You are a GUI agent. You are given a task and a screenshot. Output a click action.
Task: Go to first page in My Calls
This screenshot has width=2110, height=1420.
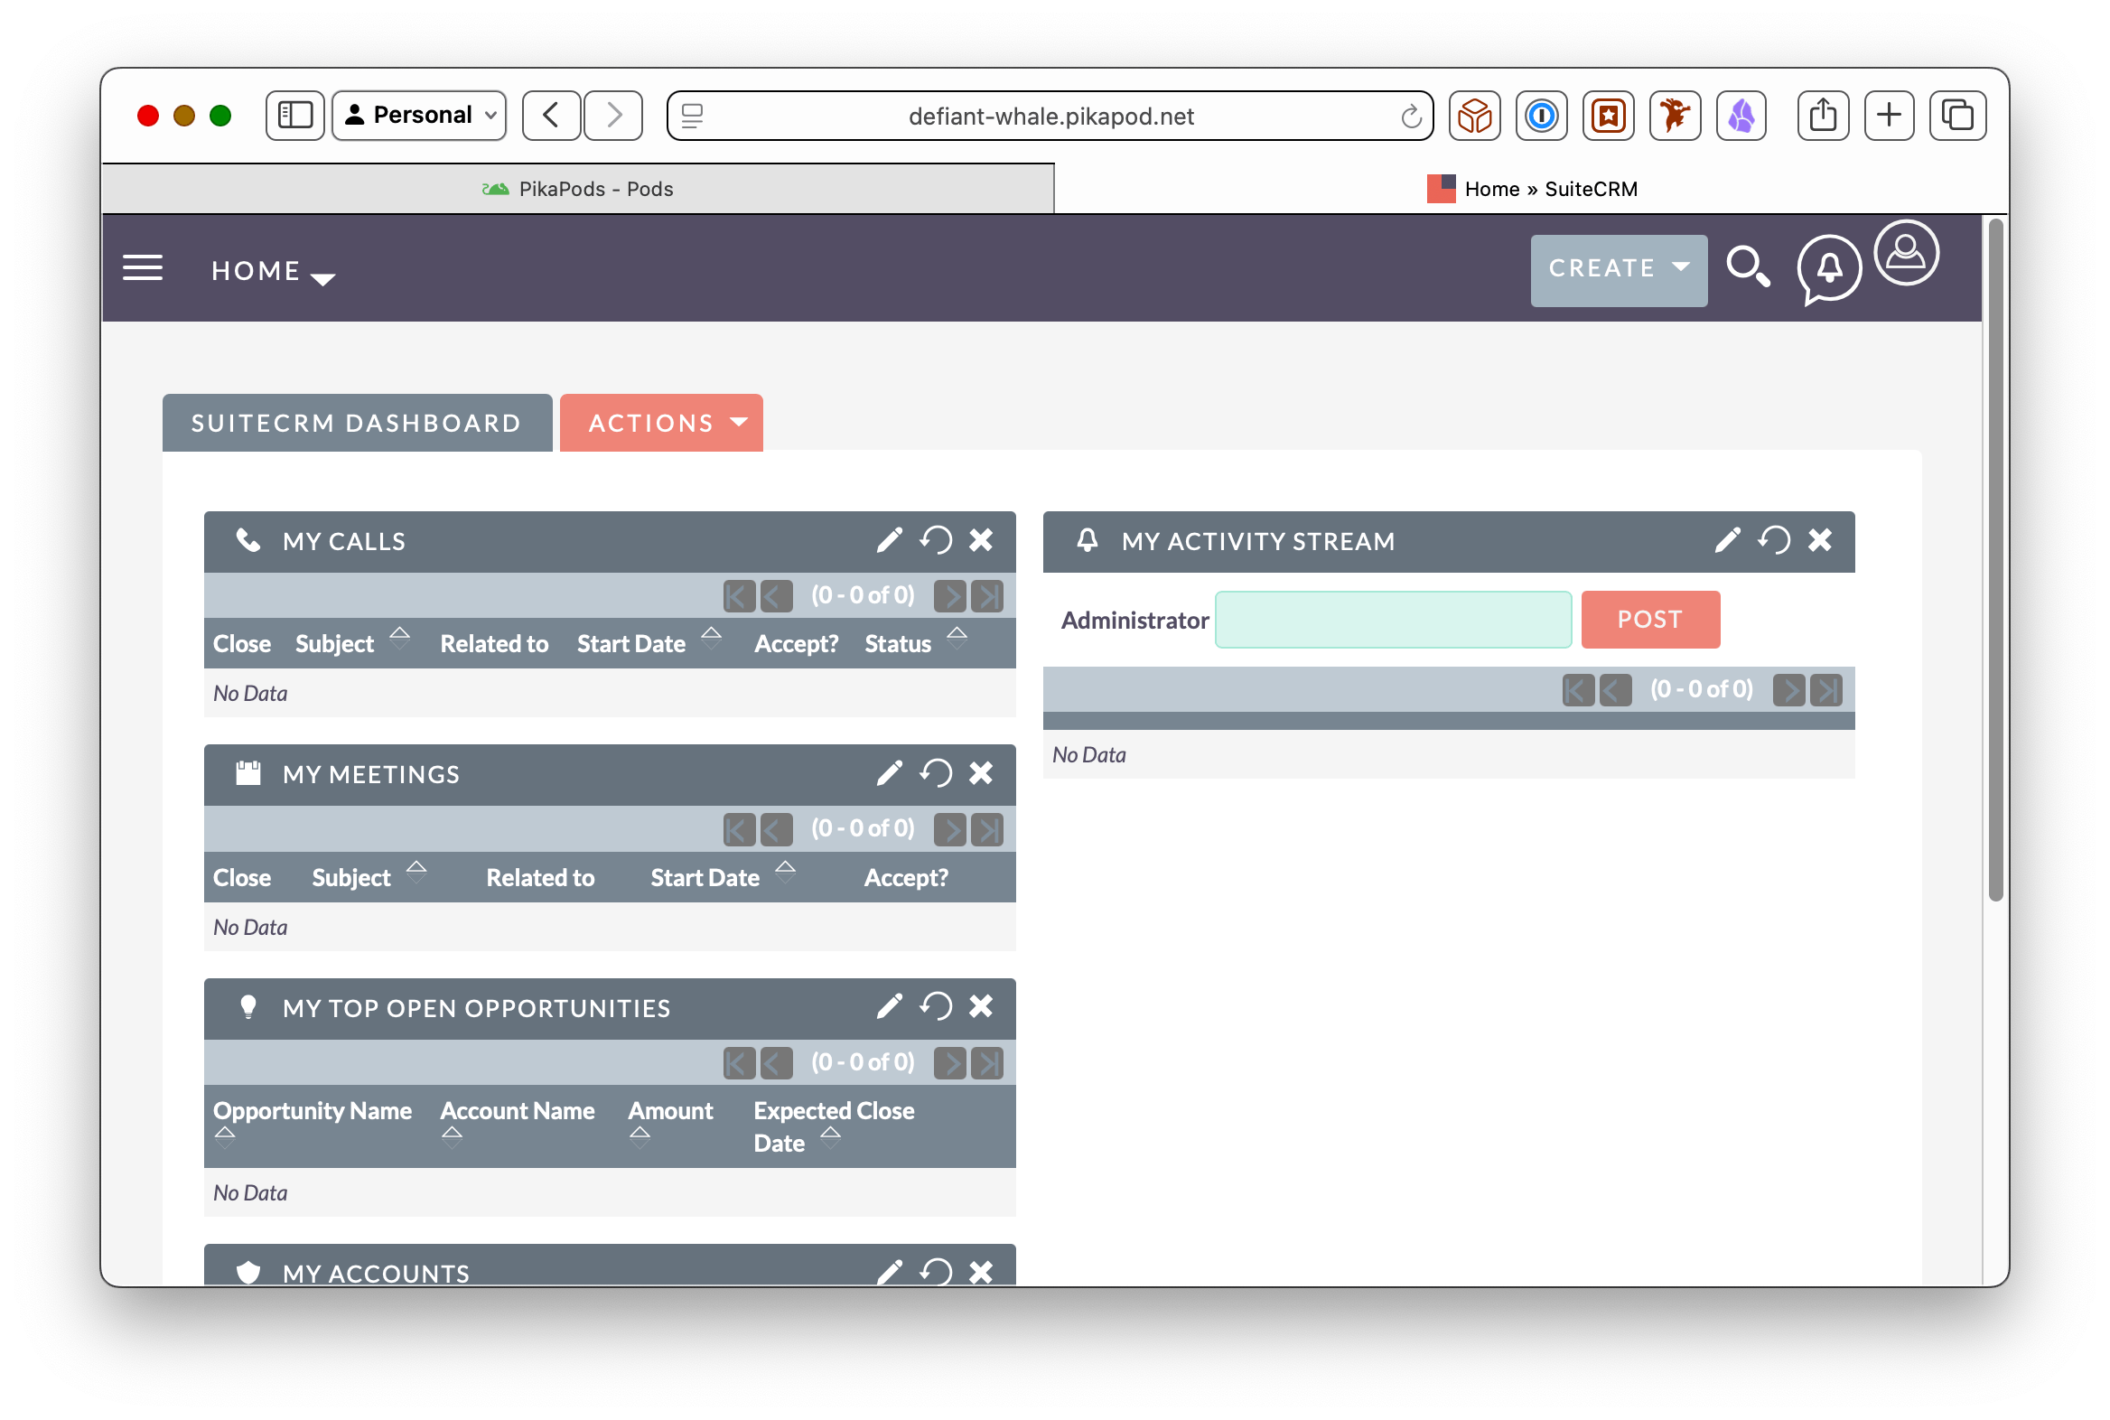[x=739, y=596]
